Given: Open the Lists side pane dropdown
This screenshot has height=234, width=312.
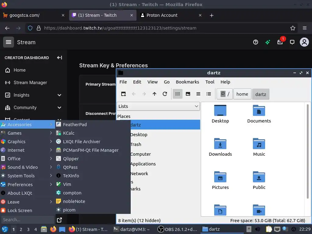Looking at the screenshot, I should point(158,106).
